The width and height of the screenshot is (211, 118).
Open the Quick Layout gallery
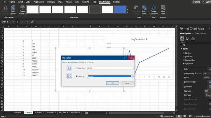point(13,10)
